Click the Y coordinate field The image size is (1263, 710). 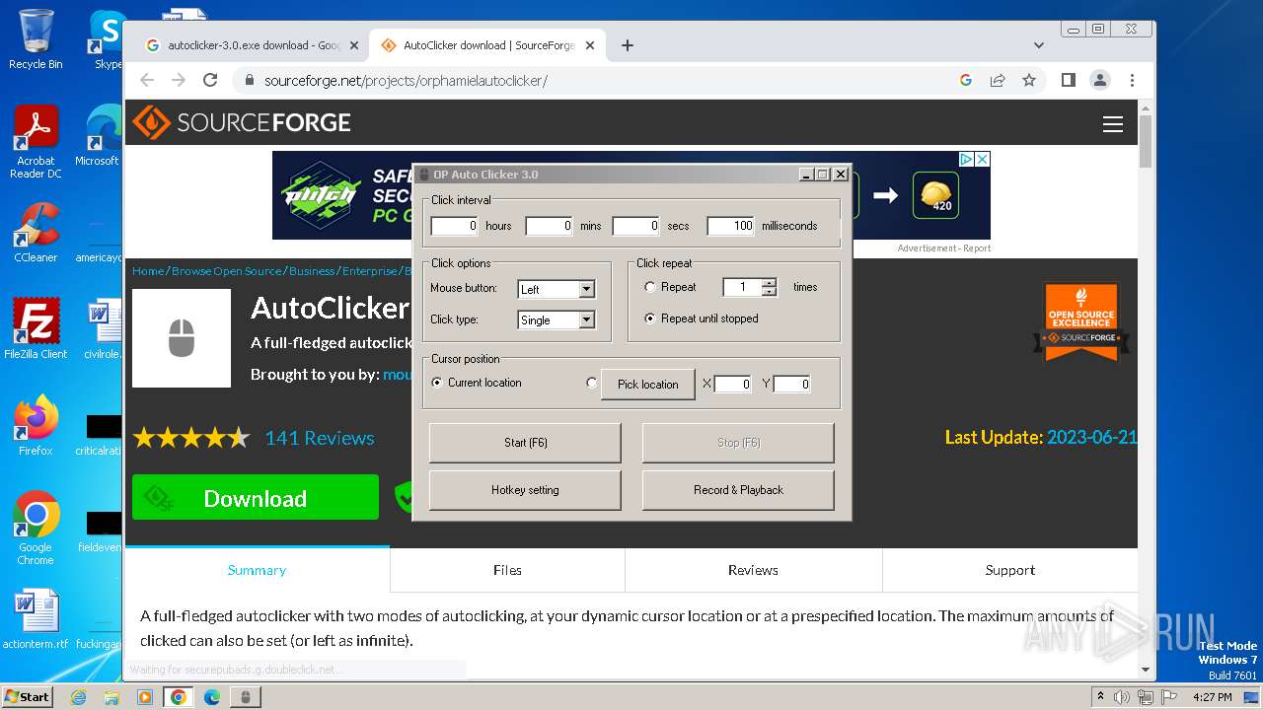coord(792,384)
